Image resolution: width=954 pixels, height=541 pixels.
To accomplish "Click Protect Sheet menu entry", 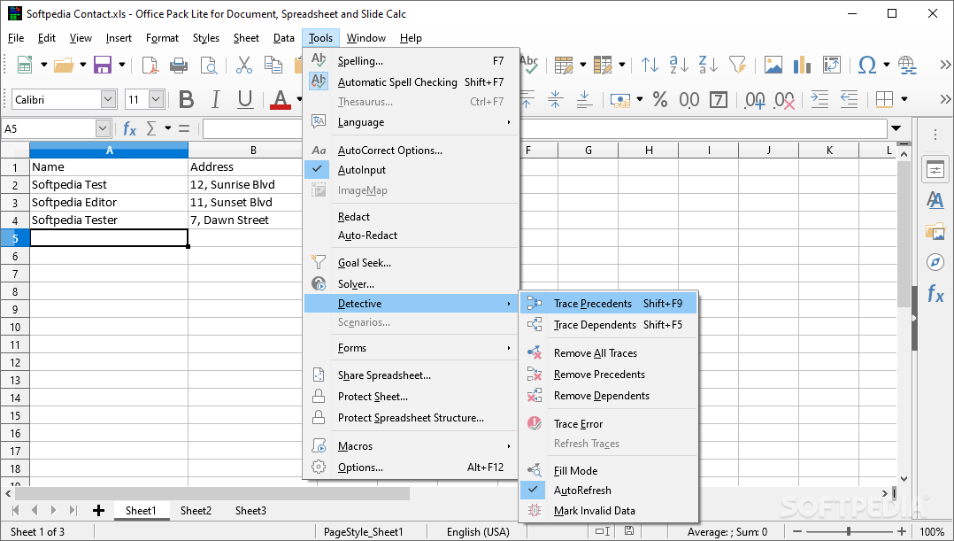I will pos(412,397).
